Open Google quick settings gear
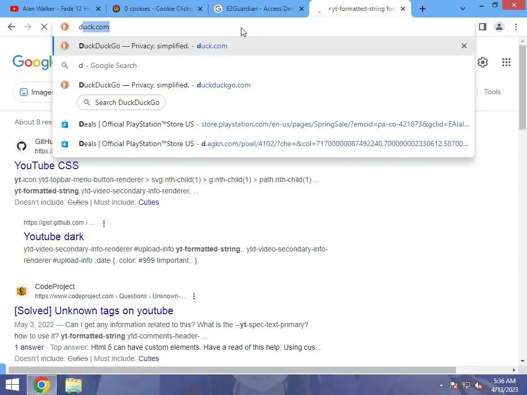This screenshot has height=395, width=527. point(483,62)
